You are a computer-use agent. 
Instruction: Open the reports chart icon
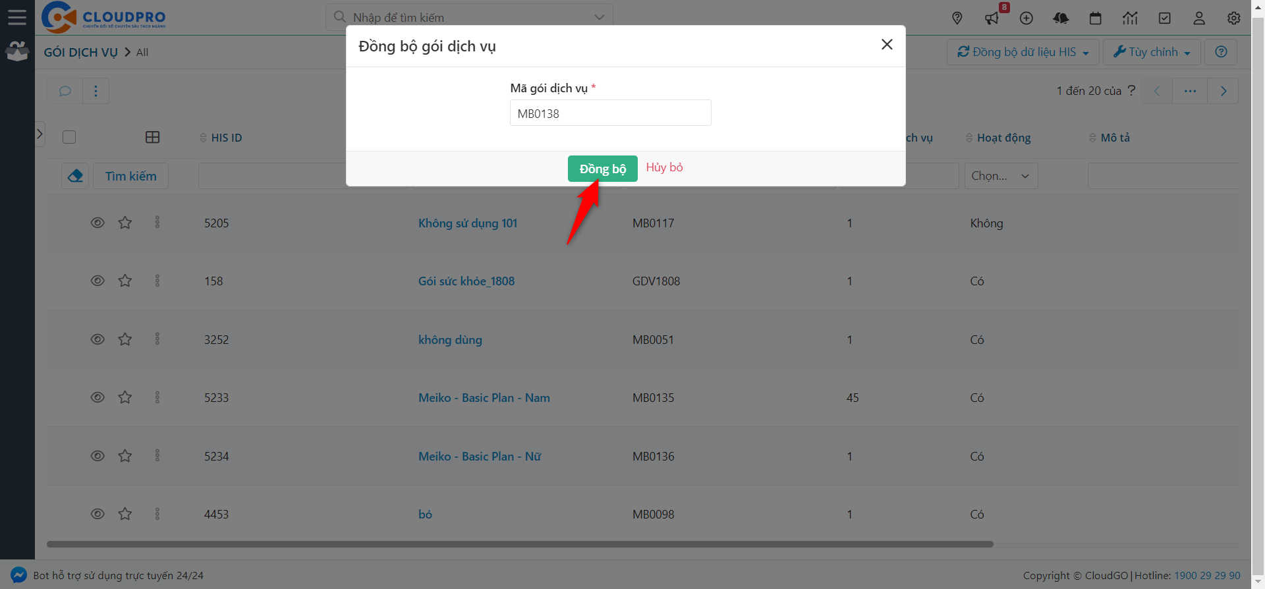(x=1130, y=18)
